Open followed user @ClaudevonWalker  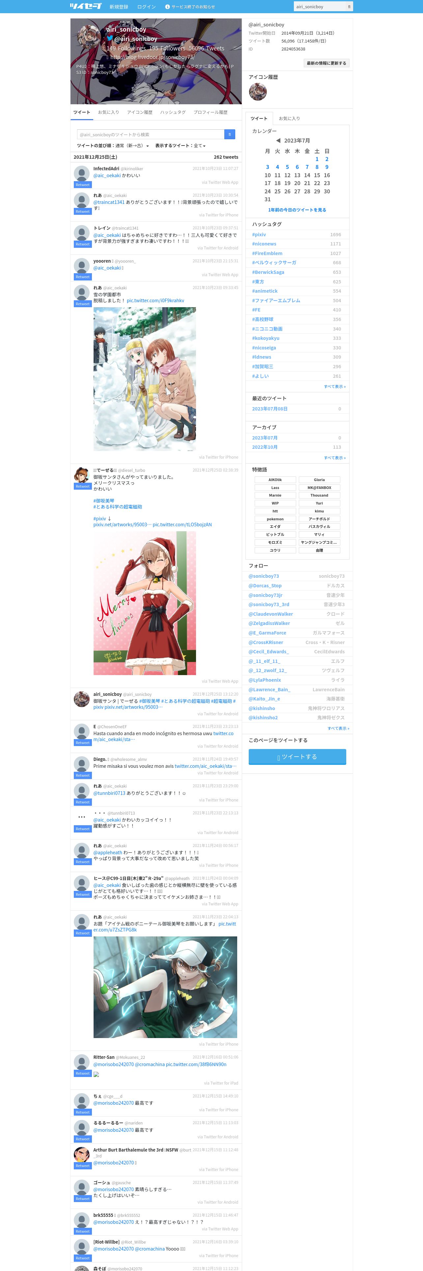tap(271, 614)
